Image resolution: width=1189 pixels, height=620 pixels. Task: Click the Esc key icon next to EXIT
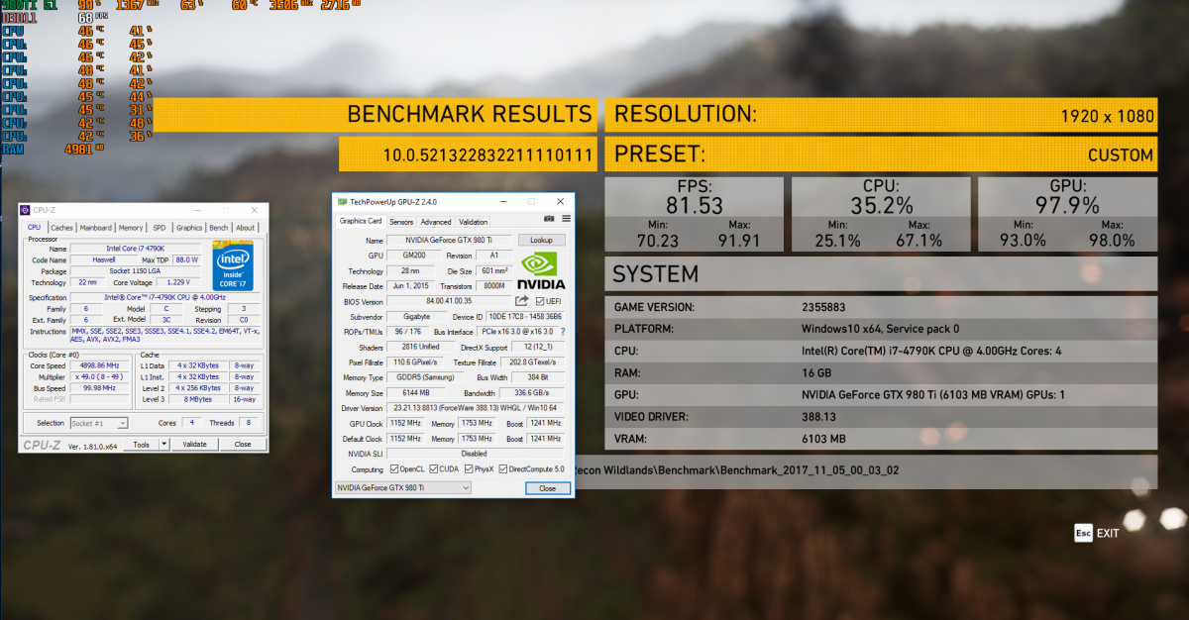pos(1083,533)
